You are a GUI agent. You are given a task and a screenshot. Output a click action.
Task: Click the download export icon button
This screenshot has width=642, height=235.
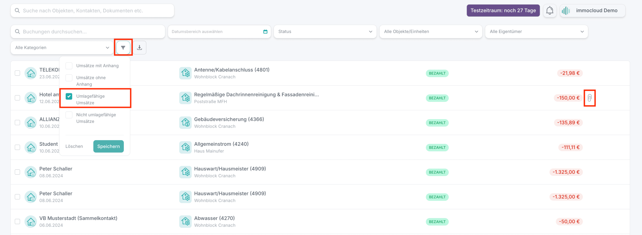click(x=139, y=47)
